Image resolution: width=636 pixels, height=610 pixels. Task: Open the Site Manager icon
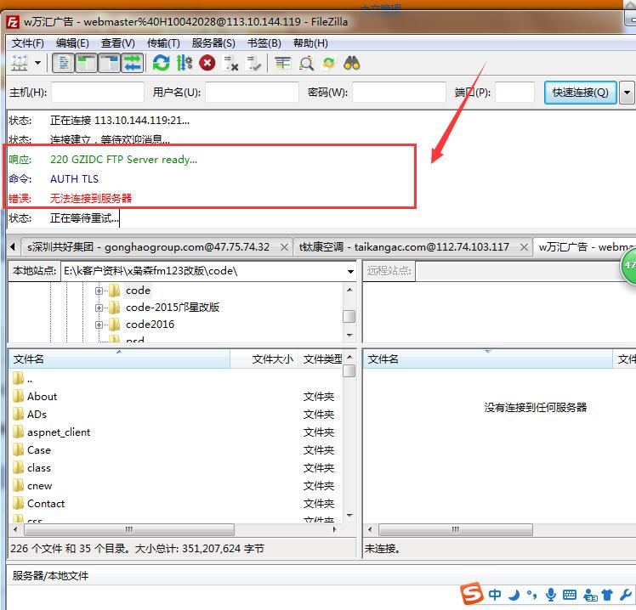click(x=19, y=63)
